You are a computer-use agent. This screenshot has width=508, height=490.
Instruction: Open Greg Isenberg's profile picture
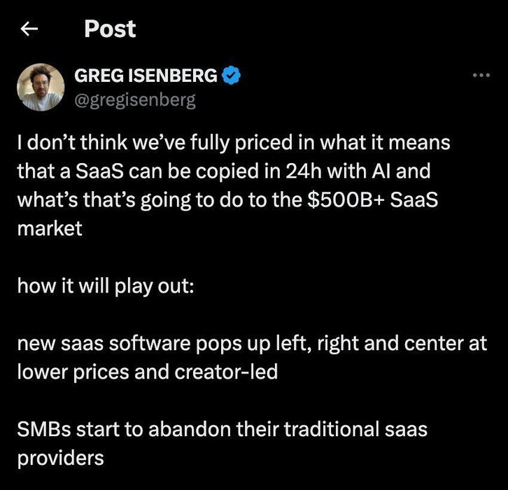(x=41, y=85)
